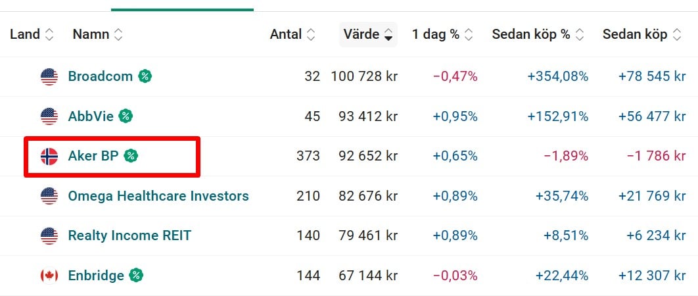Open the AbbVie stock page
This screenshot has height=296, width=698.
(x=91, y=116)
